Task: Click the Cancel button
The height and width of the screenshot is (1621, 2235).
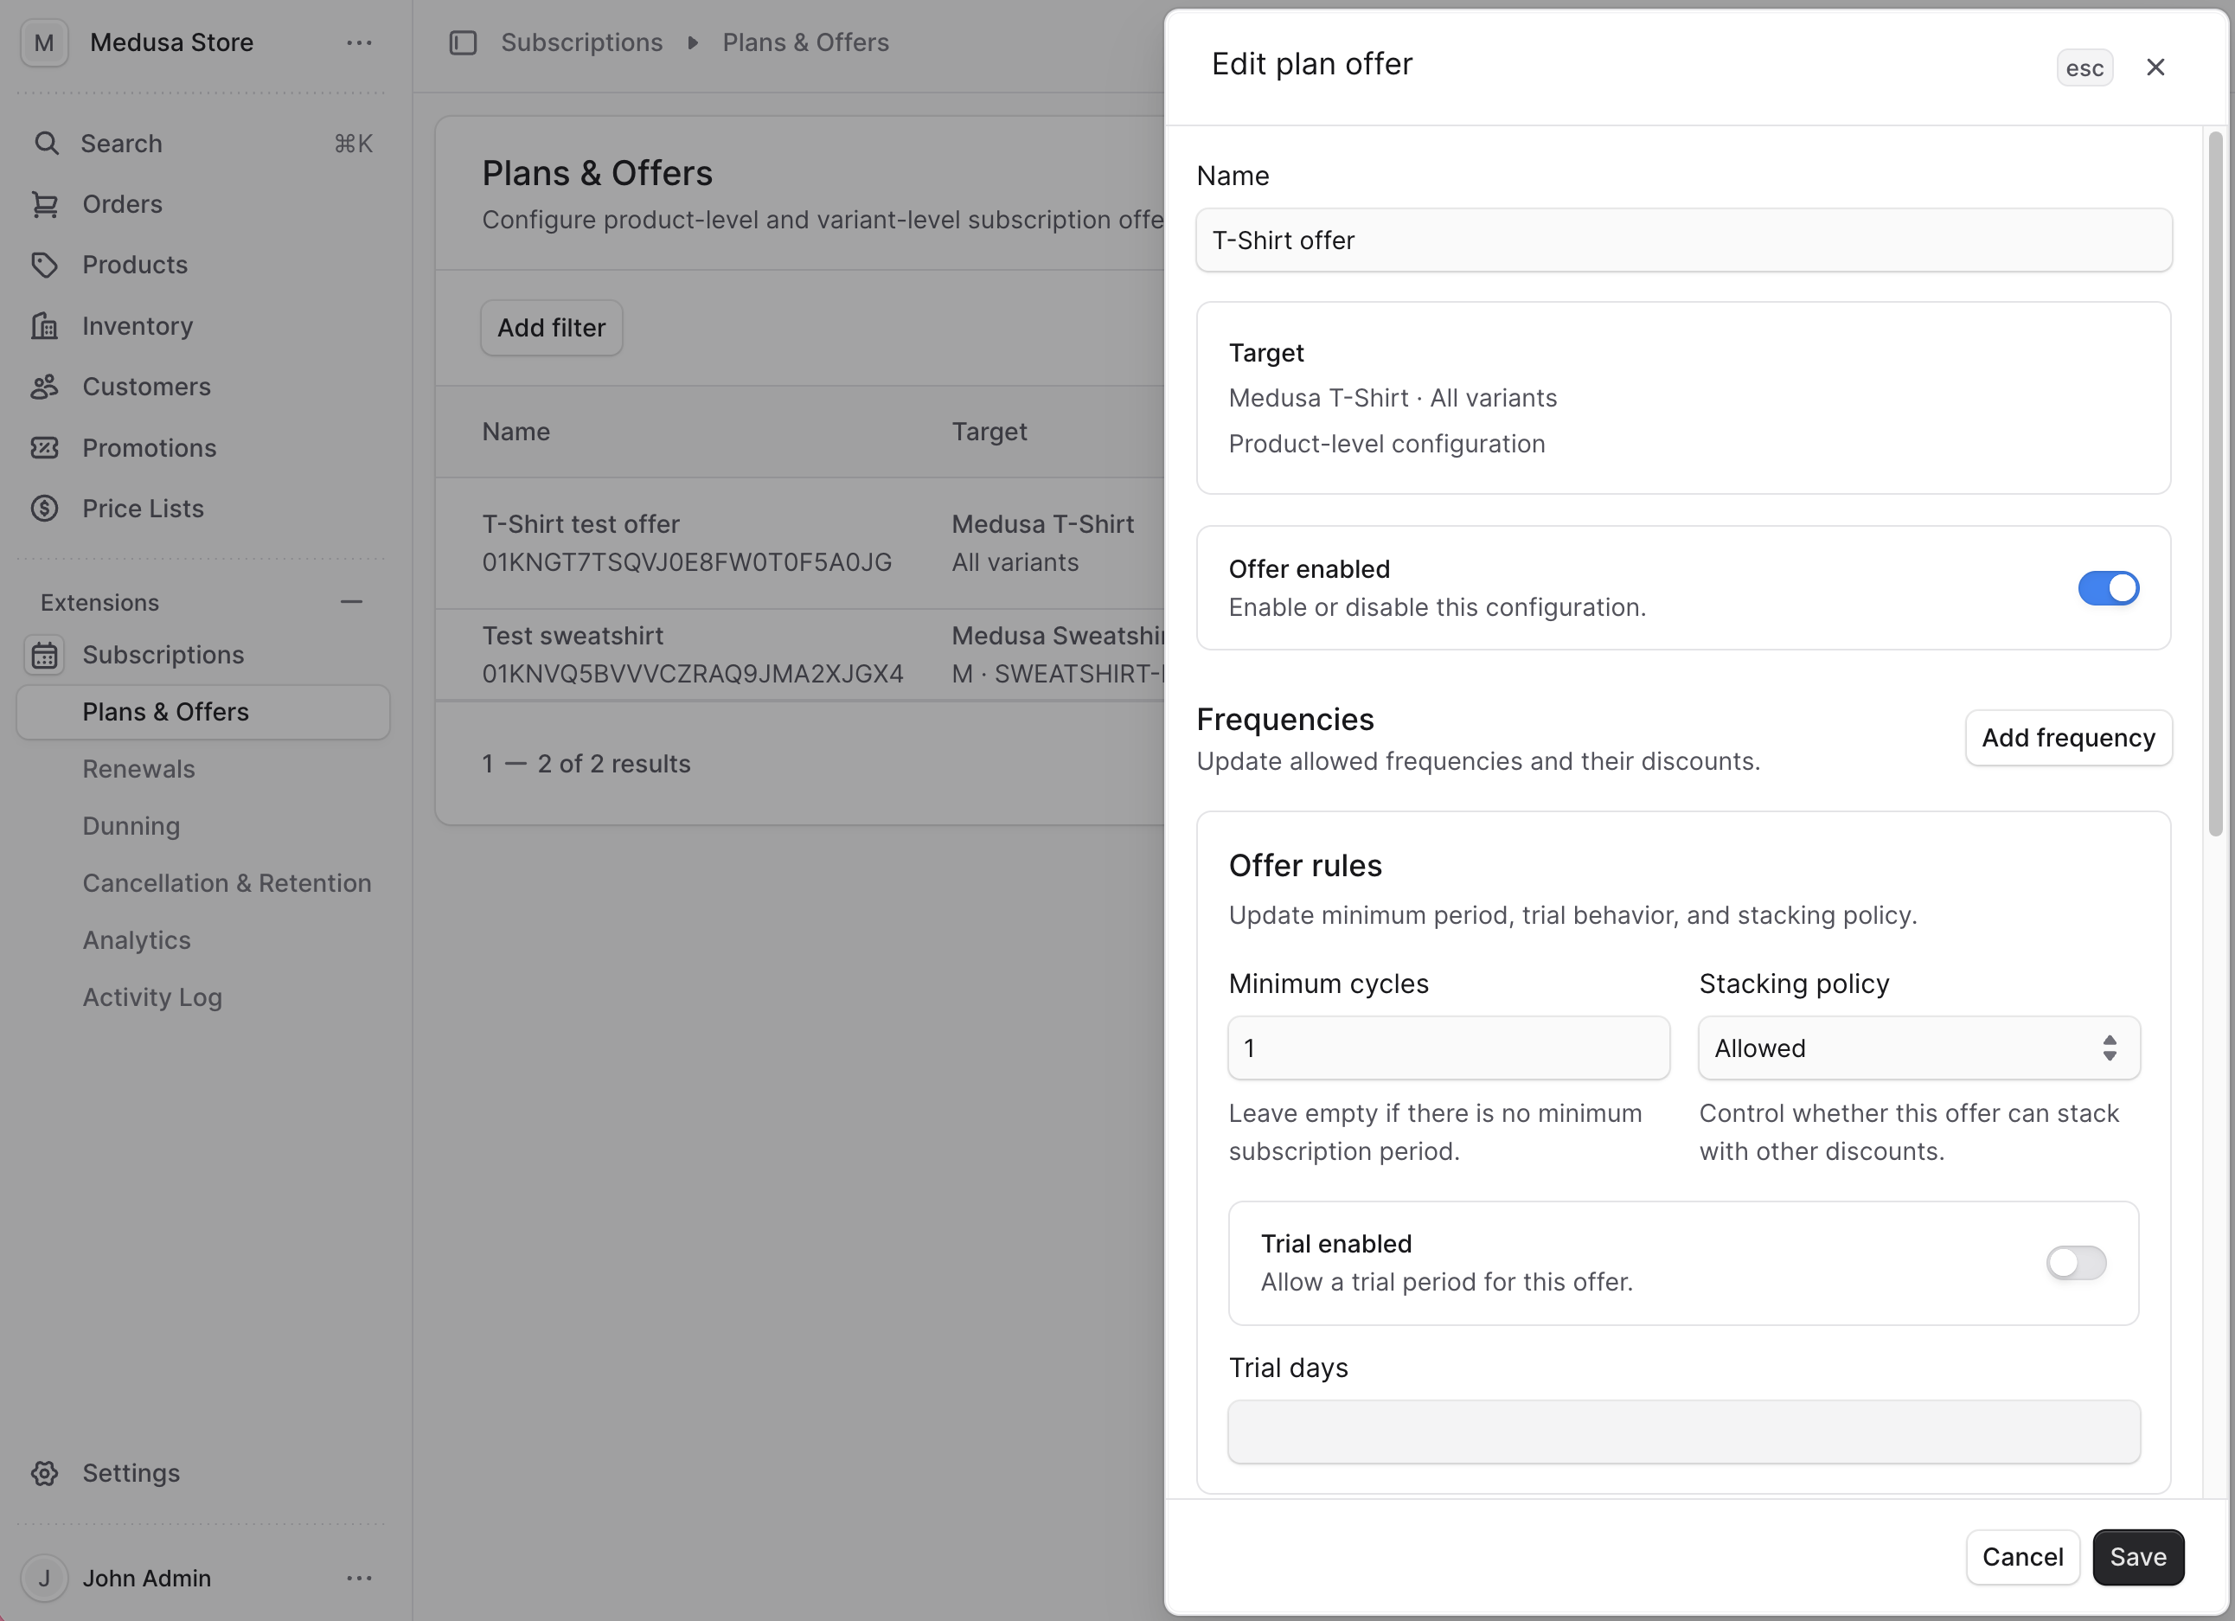Action: 2022,1558
